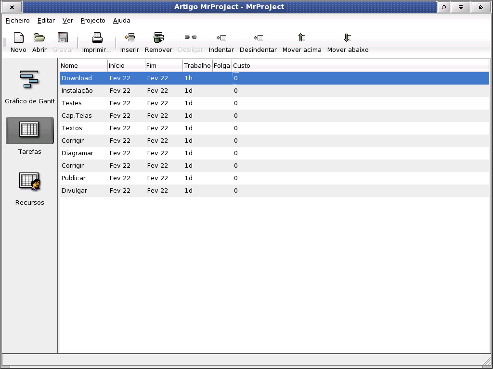Sort by the Nome column header

tap(83, 65)
